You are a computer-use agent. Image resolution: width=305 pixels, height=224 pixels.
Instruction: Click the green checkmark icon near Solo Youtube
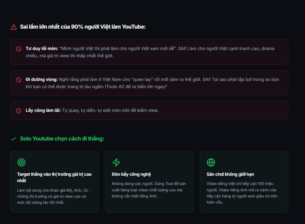tap(14, 139)
